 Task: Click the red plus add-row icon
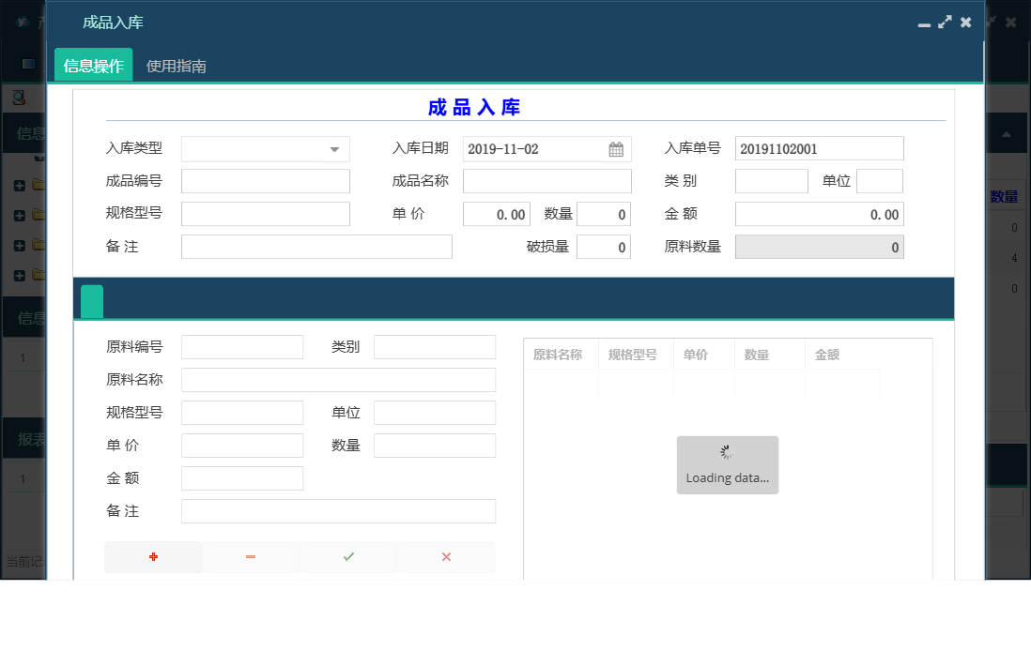pyautogui.click(x=153, y=556)
